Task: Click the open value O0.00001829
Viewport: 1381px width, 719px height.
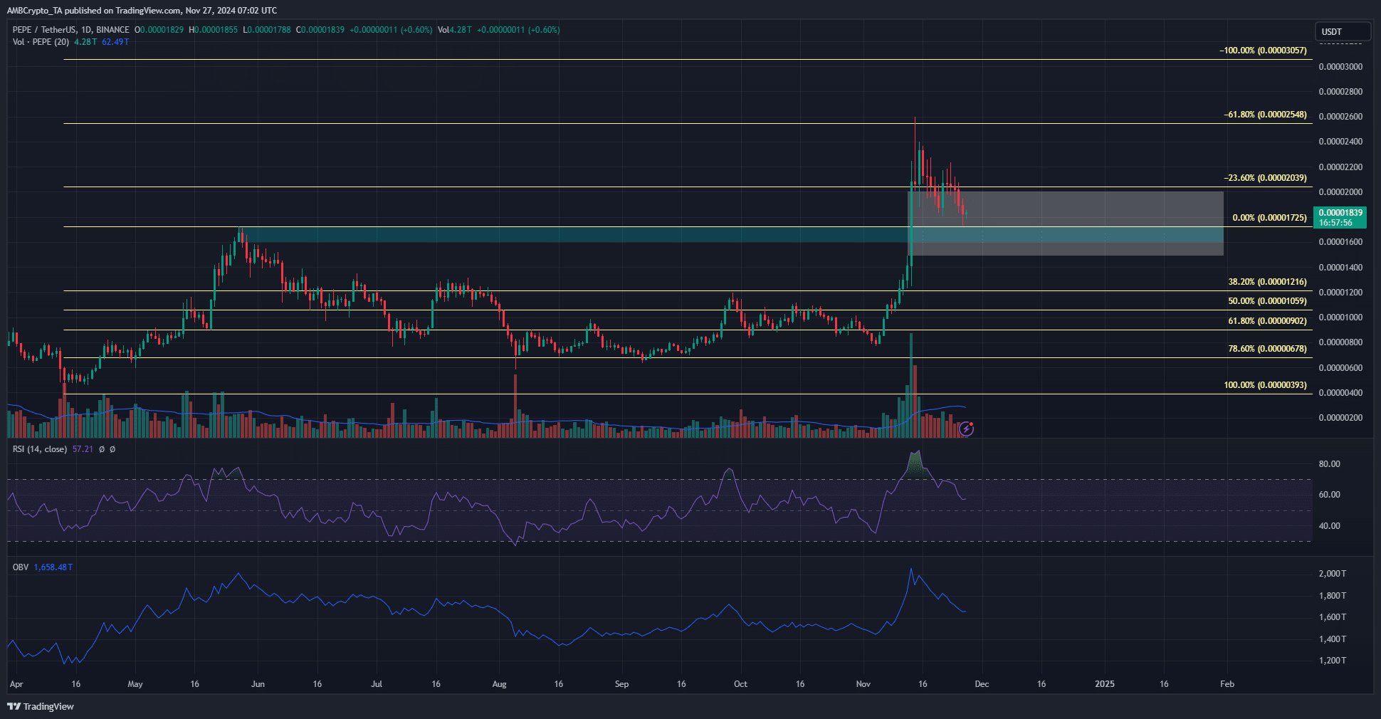Action: click(x=159, y=30)
